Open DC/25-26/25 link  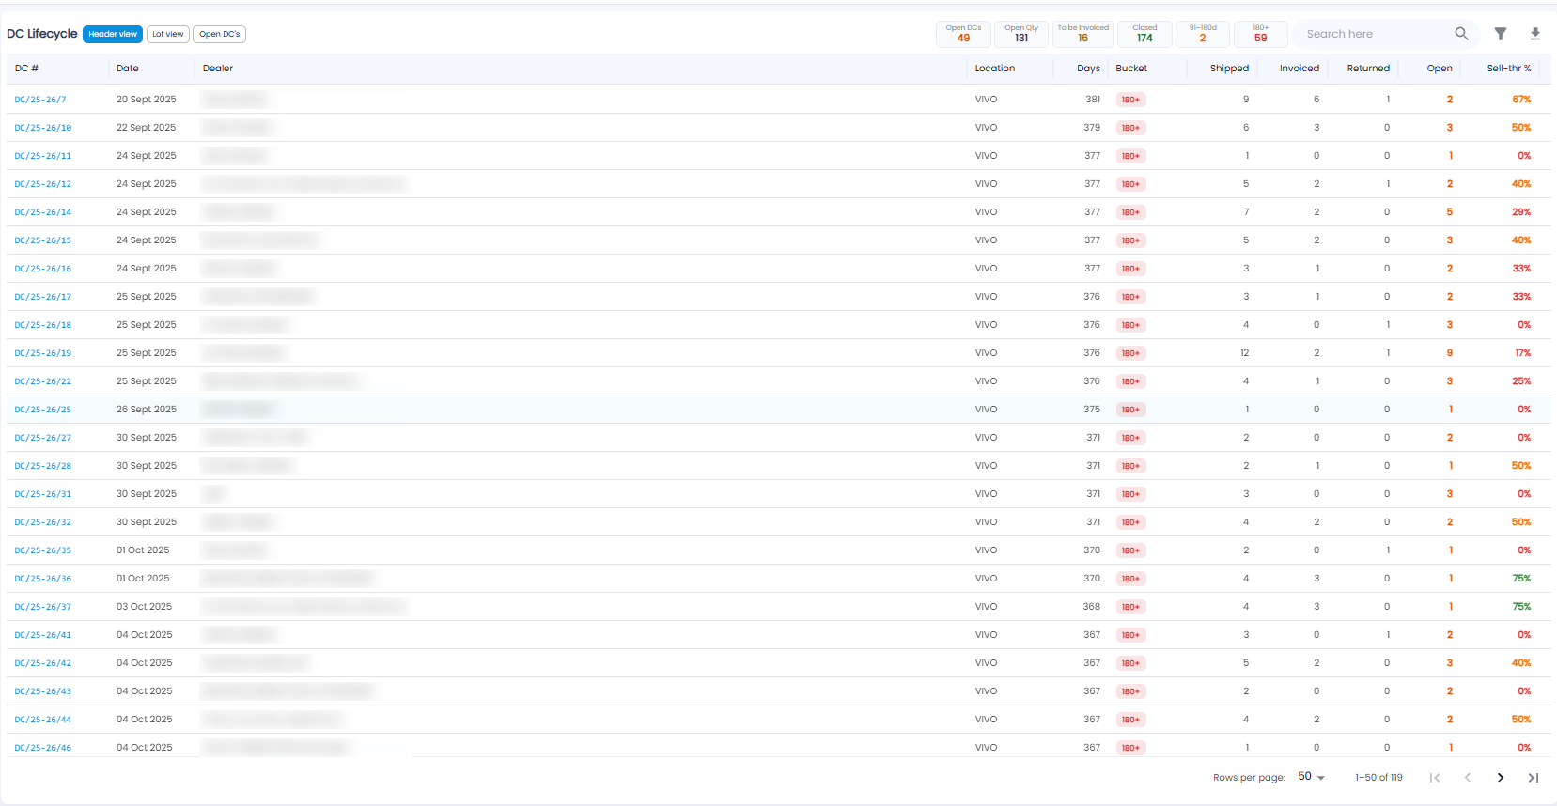click(x=43, y=410)
